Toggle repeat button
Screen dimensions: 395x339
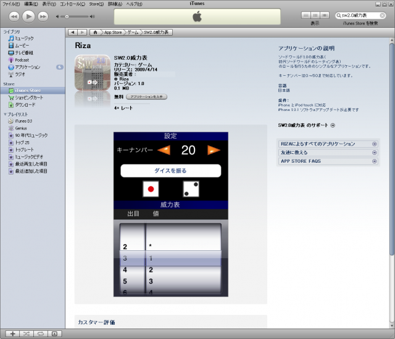click(41, 334)
